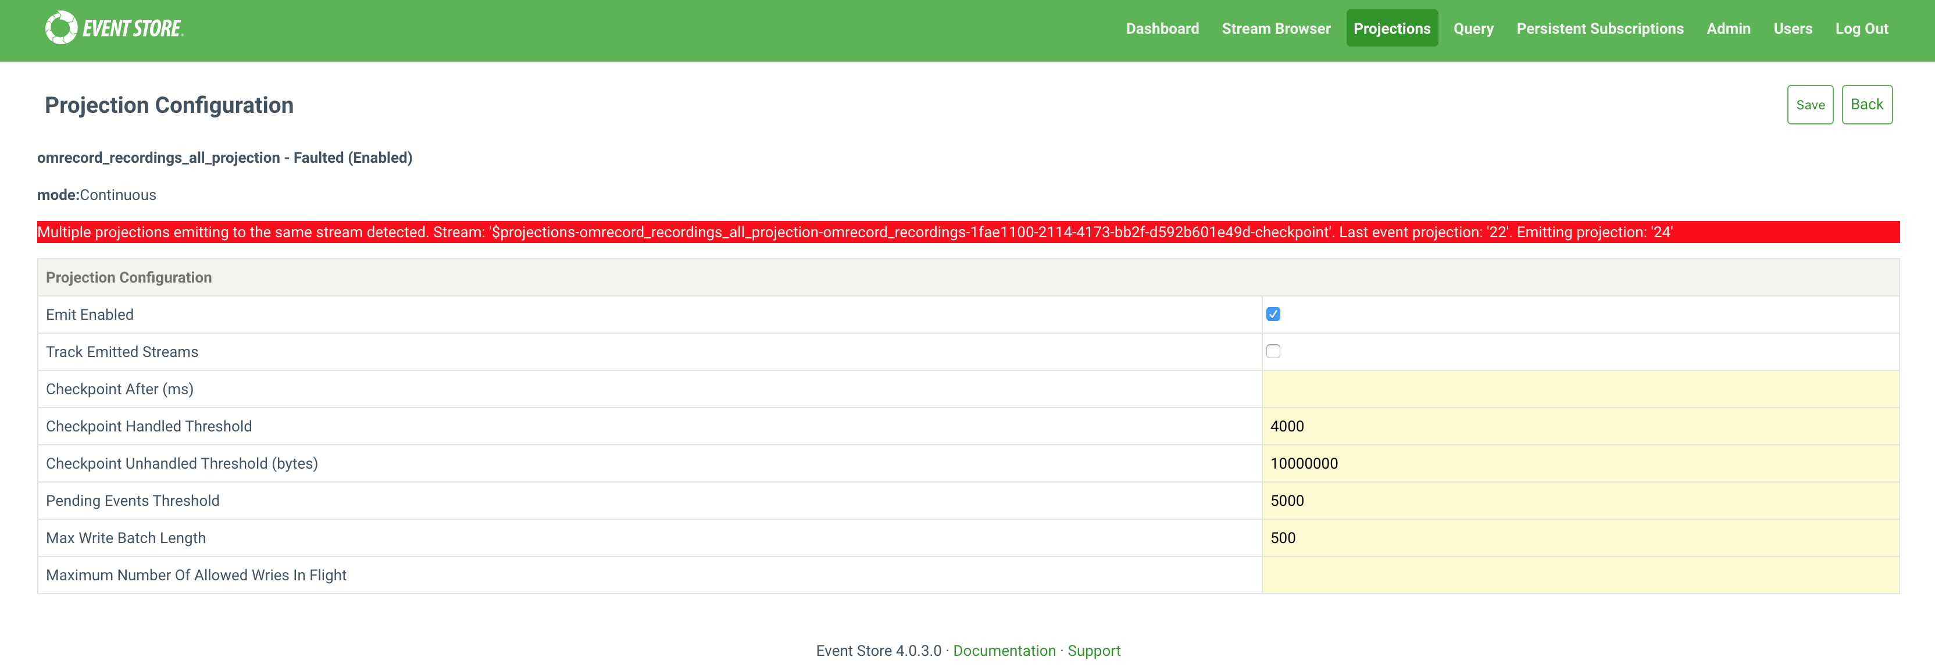Select the Projections nav item
Image resolution: width=1935 pixels, height=671 pixels.
pyautogui.click(x=1391, y=28)
